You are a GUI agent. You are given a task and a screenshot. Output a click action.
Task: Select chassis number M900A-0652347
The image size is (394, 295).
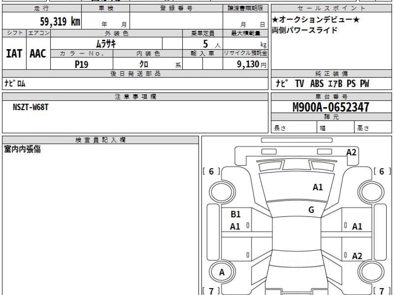click(x=331, y=107)
